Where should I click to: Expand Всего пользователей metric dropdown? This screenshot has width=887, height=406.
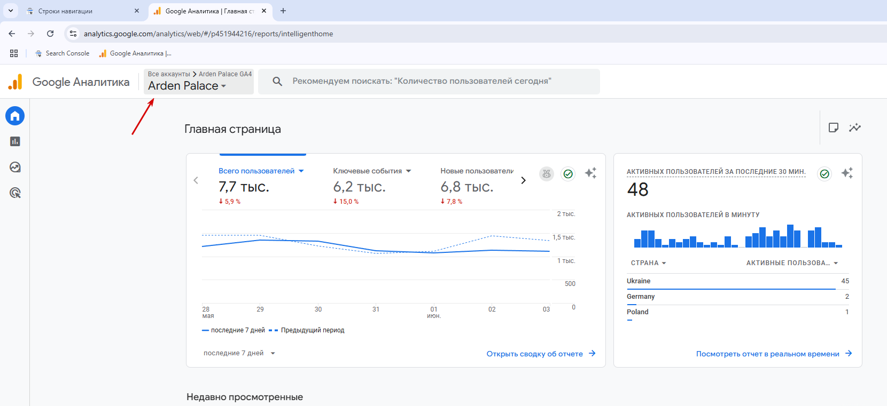301,171
